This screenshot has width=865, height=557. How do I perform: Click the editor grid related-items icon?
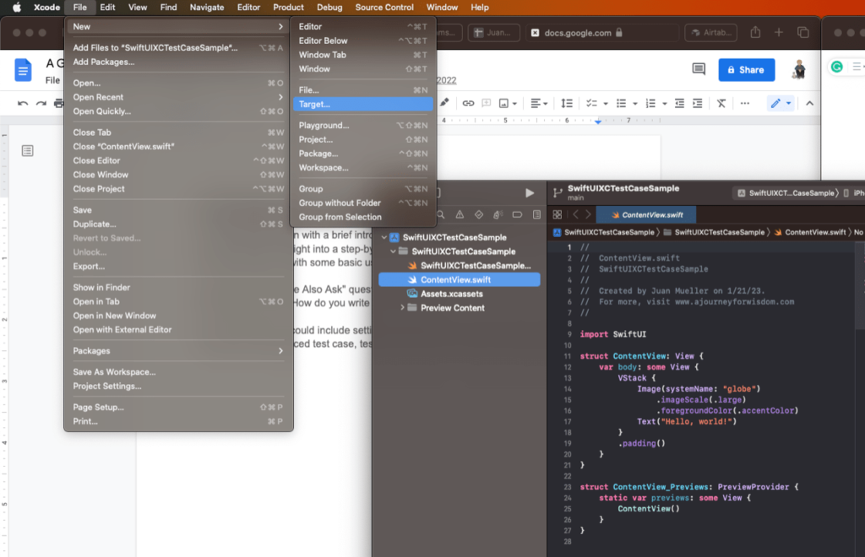point(558,214)
